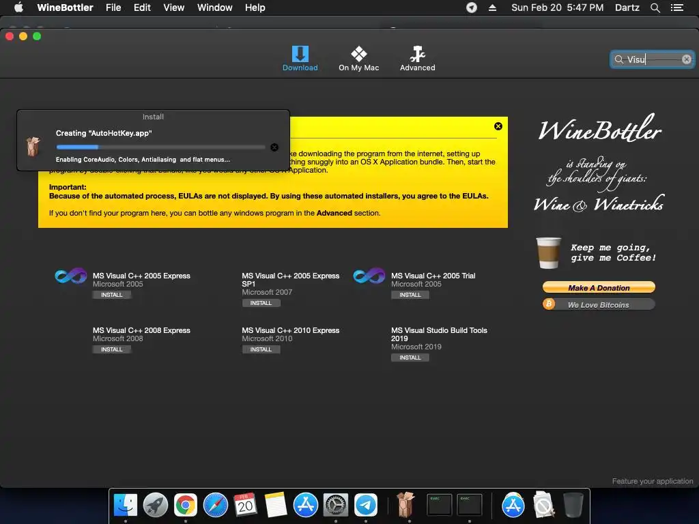Open the View menu
Screen dimensions: 699x524
174,8
